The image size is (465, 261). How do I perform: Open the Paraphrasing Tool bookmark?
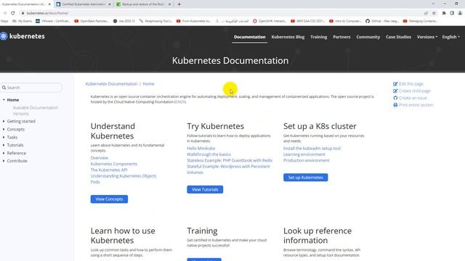click(x=155, y=21)
